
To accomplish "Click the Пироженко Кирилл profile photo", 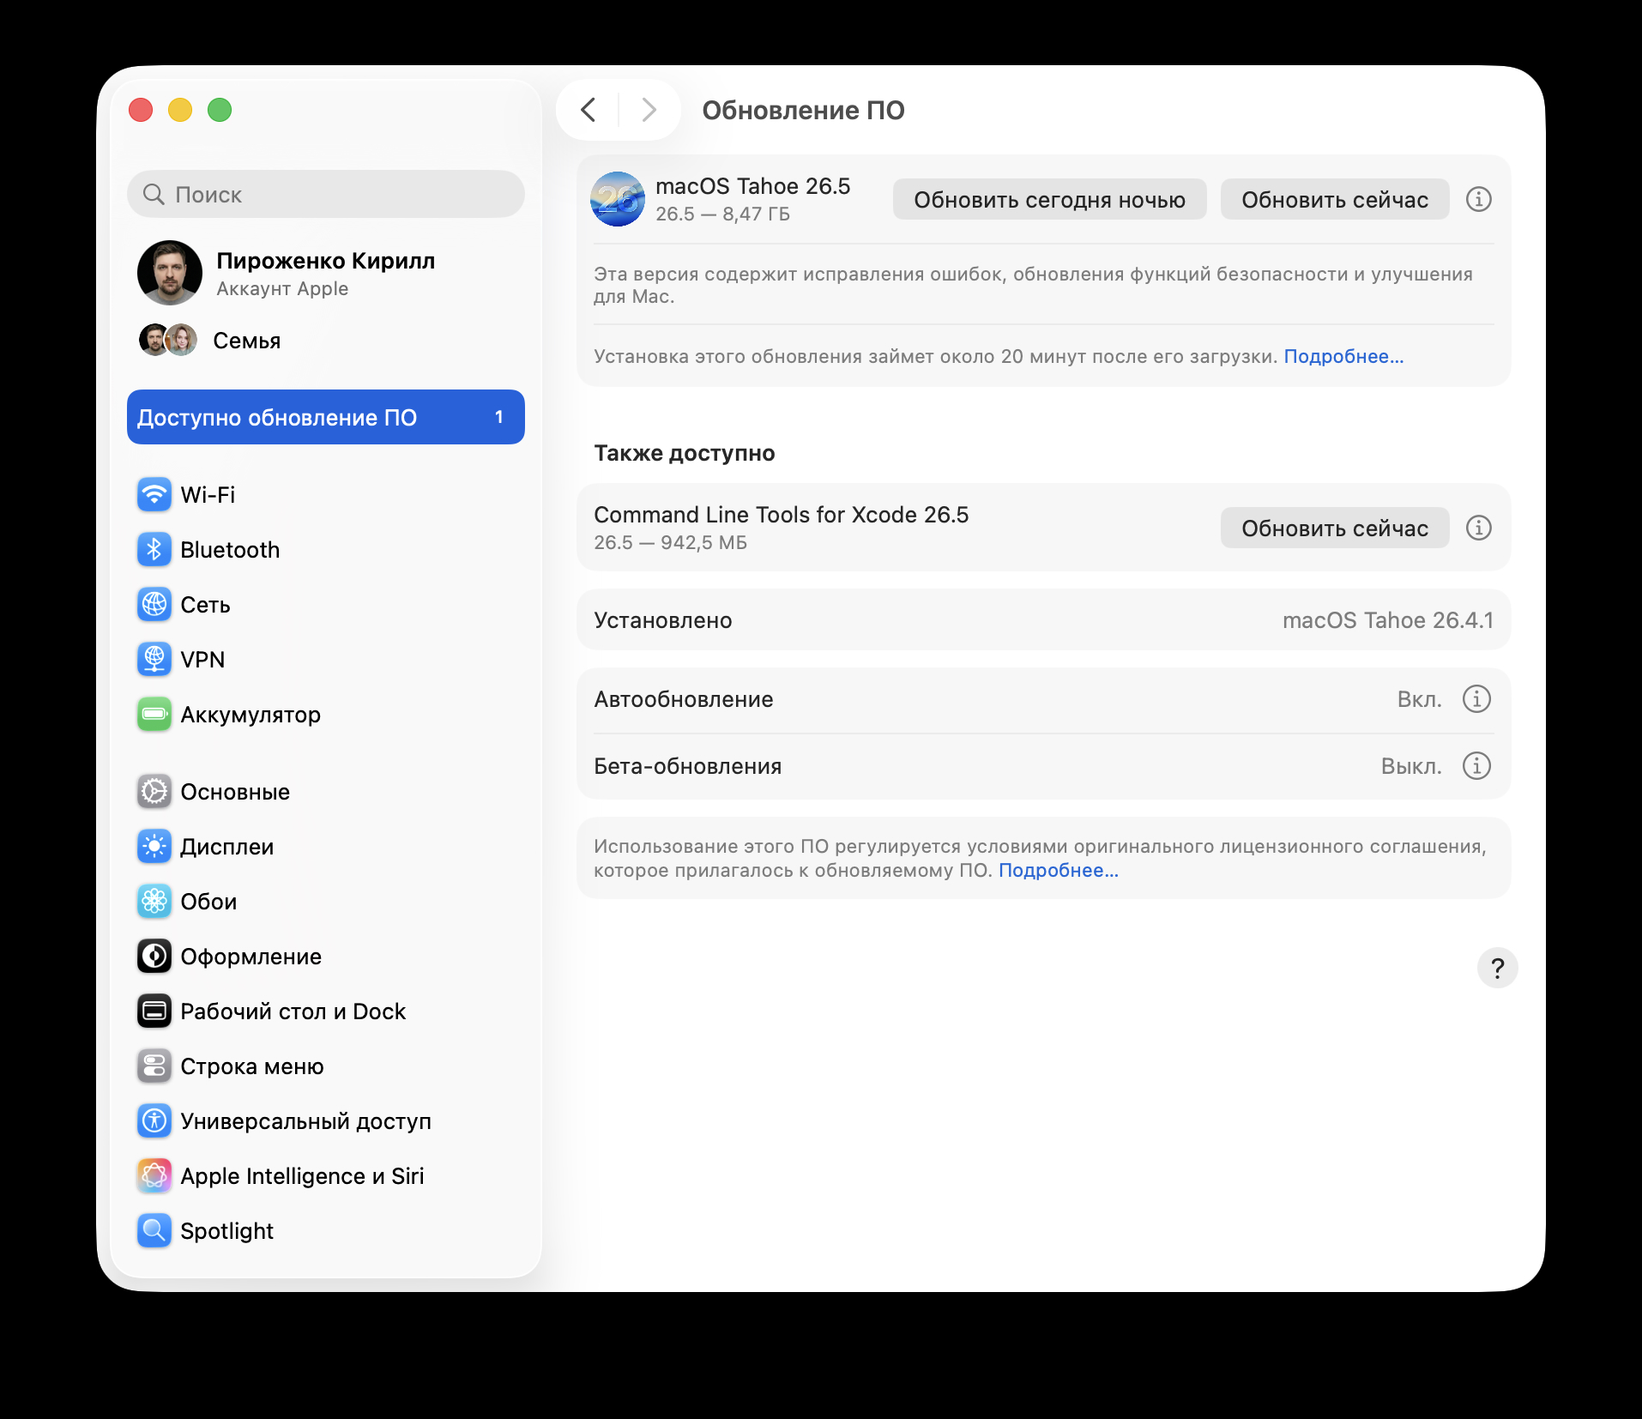I will coord(170,273).
